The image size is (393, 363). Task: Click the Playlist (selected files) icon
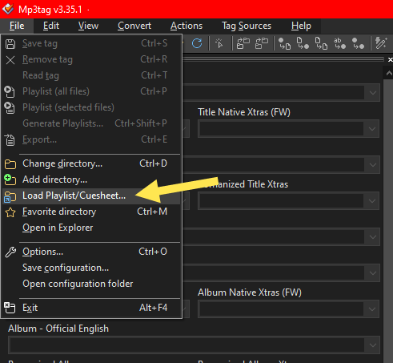pyautogui.click(x=10, y=107)
